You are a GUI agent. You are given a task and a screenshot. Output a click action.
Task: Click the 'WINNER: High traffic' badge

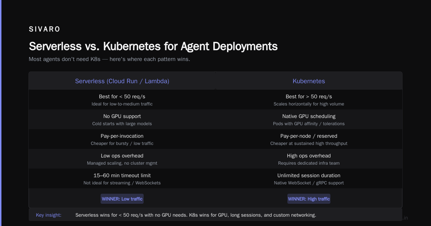click(309, 199)
